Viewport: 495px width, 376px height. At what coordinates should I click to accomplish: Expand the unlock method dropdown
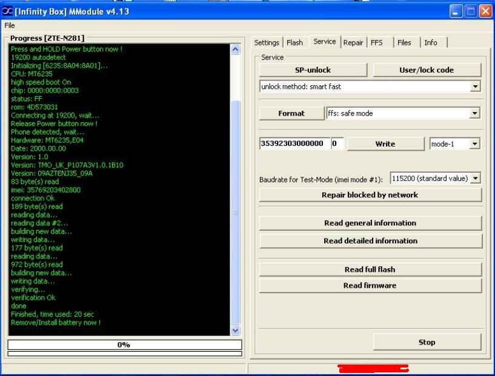[x=475, y=87]
